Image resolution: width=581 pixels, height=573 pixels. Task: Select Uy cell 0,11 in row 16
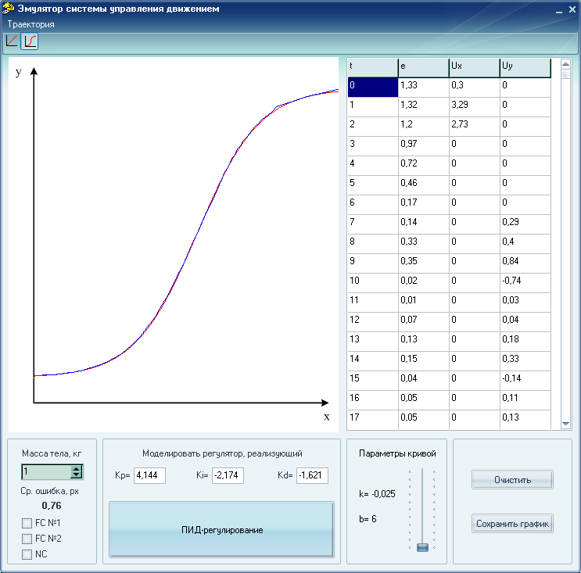coord(525,400)
